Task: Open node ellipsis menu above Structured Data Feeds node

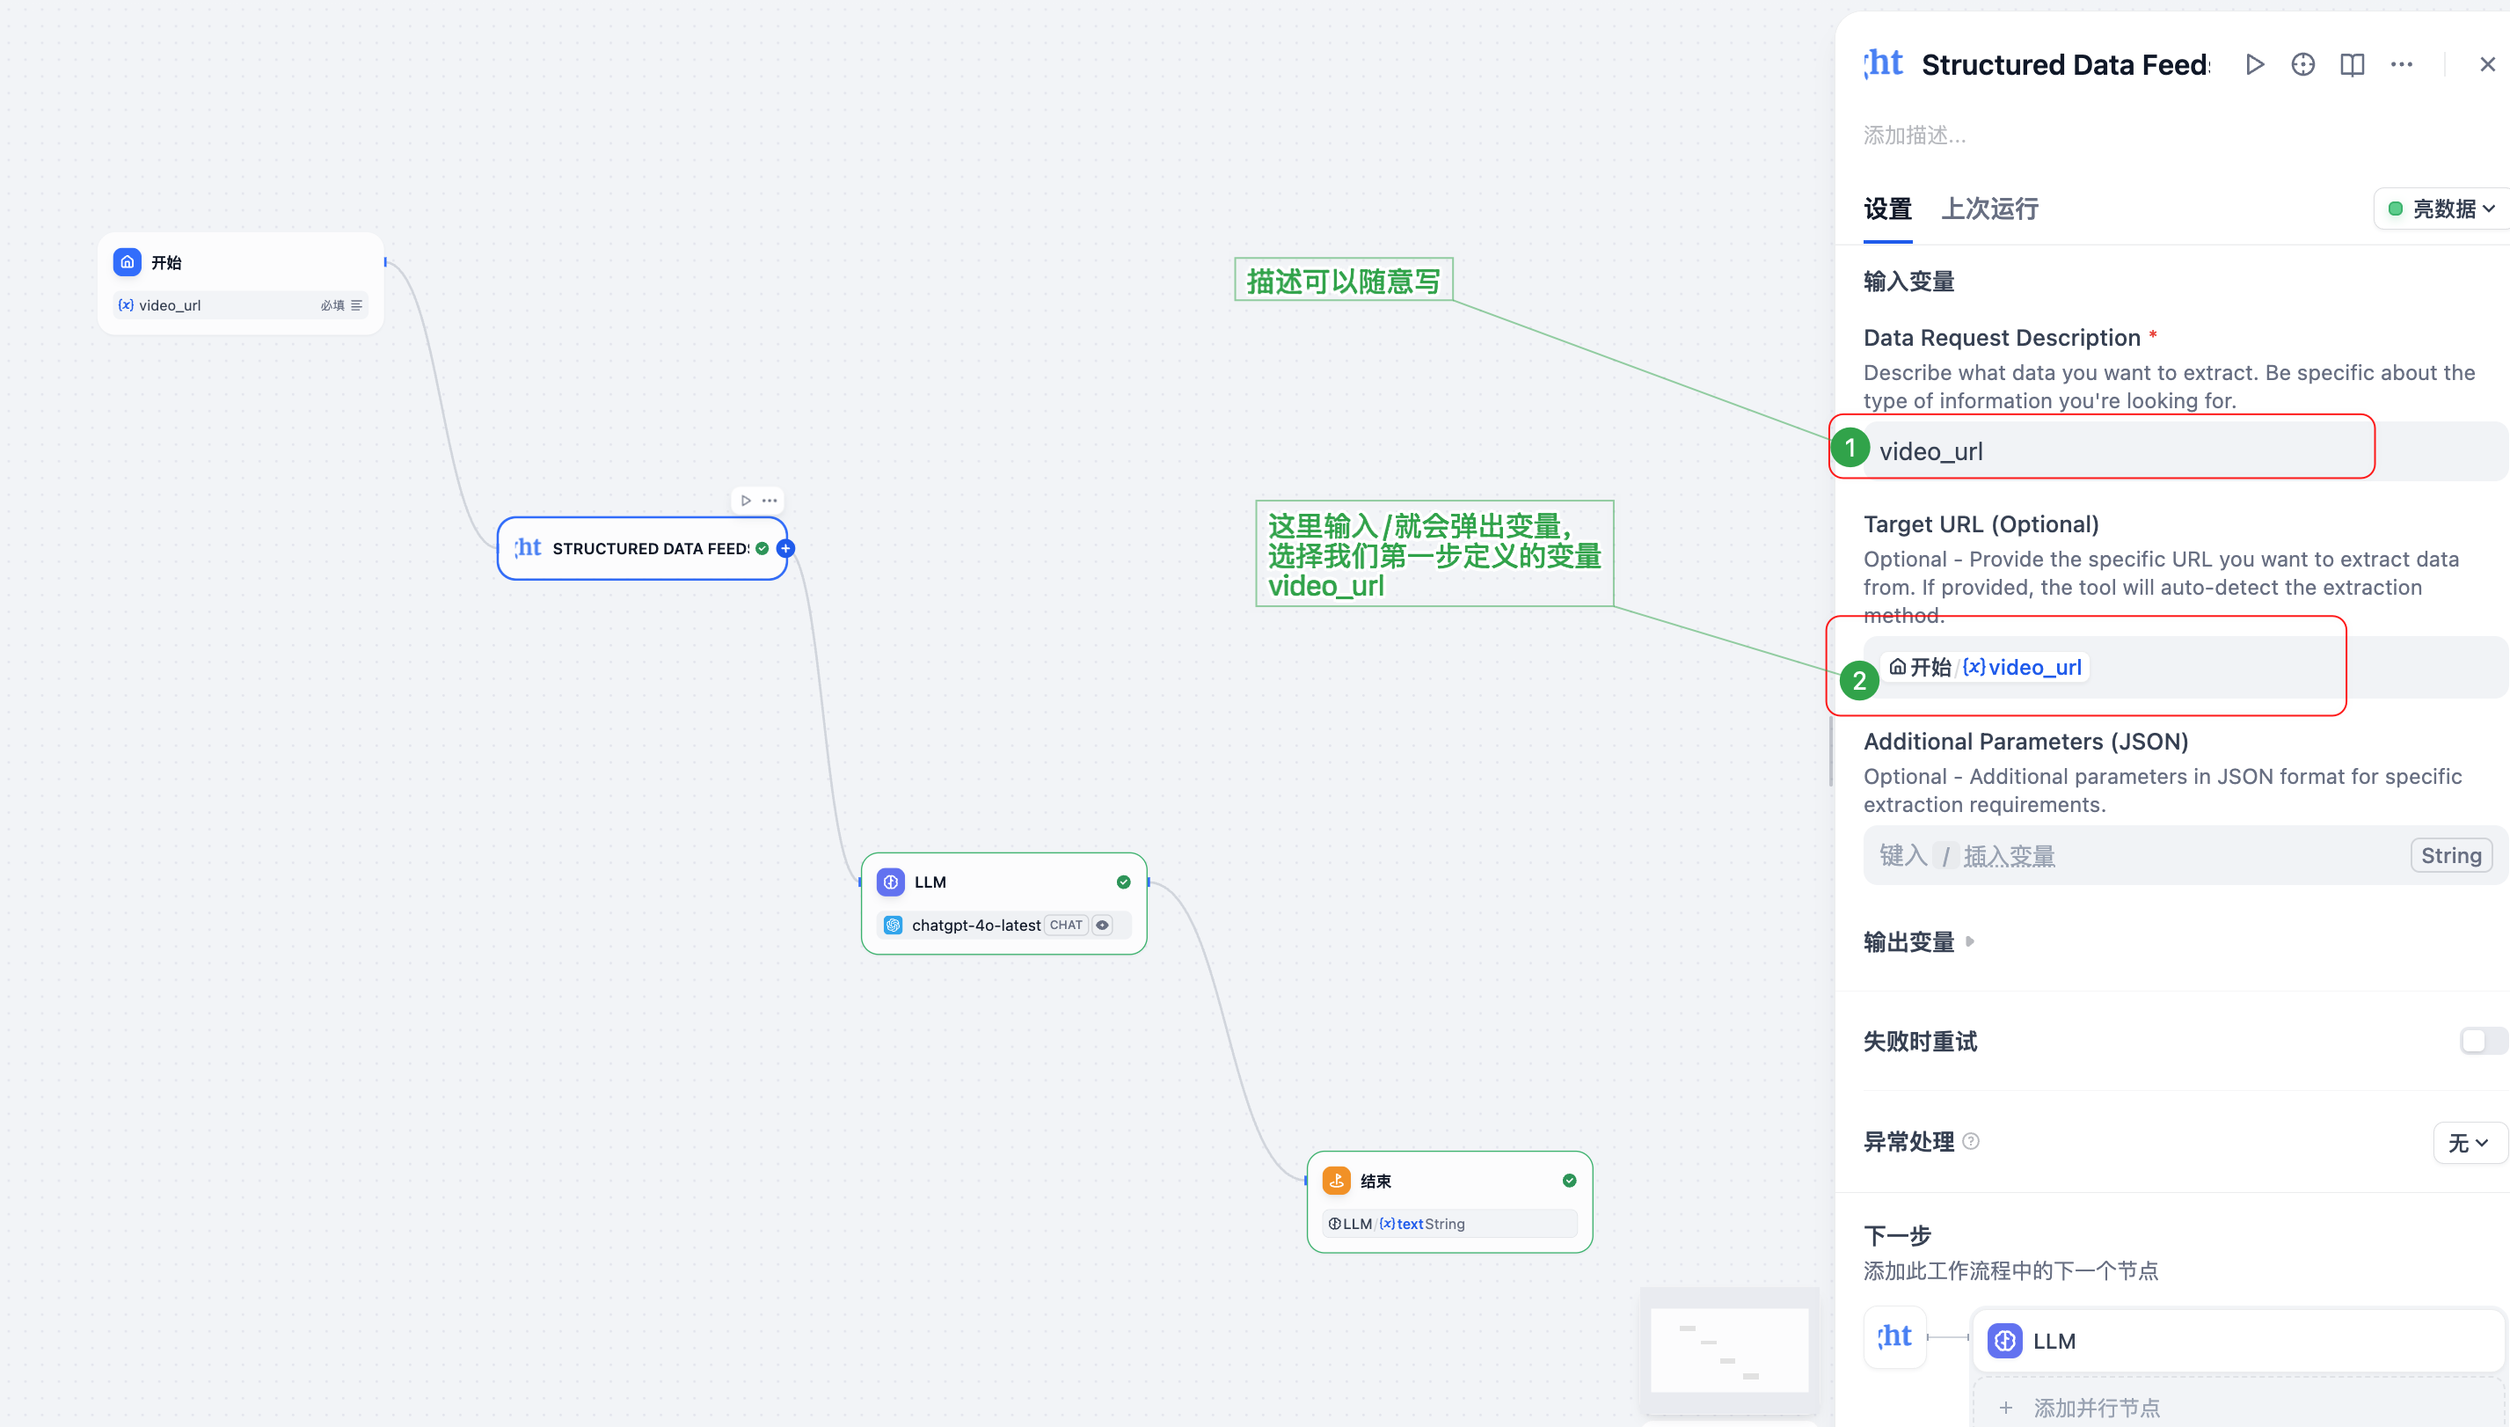Action: click(770, 500)
